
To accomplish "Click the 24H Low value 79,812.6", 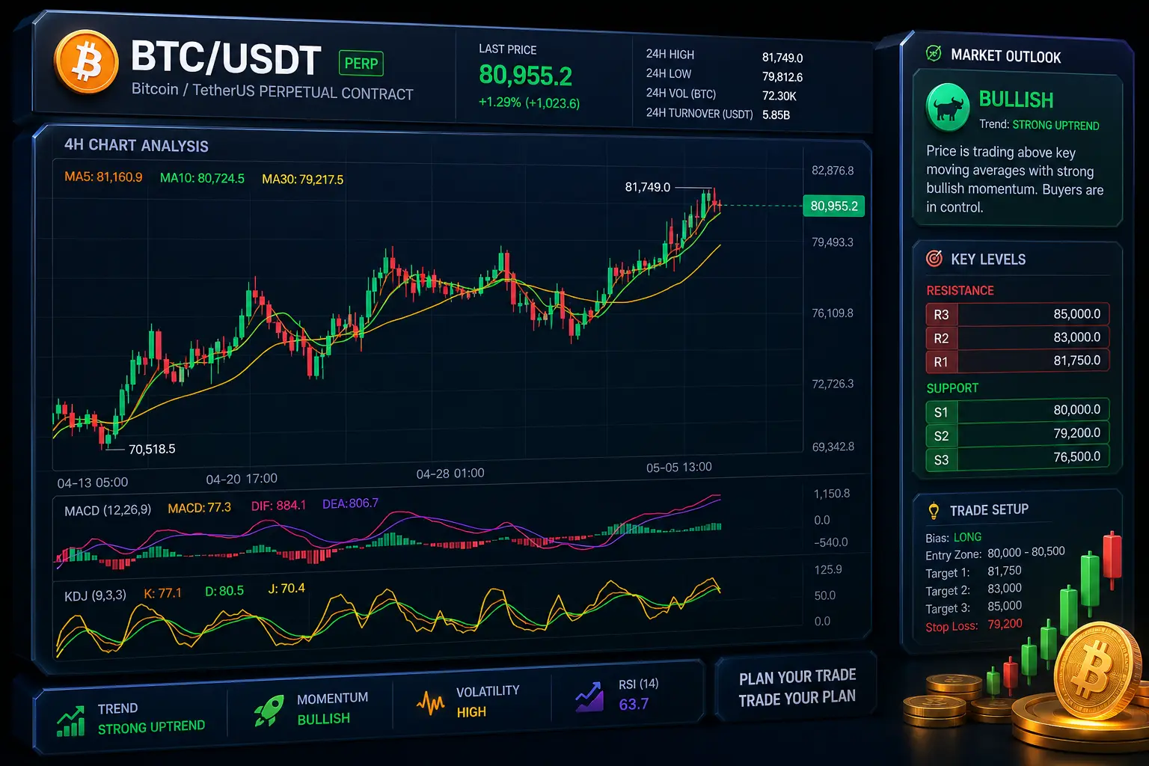I will click(x=782, y=77).
